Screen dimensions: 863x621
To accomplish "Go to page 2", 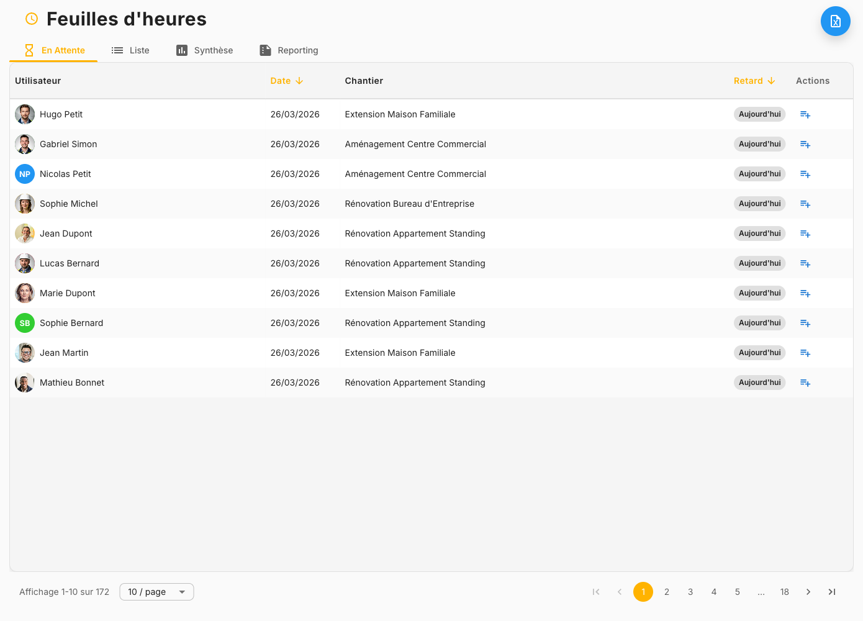I will coord(666,592).
